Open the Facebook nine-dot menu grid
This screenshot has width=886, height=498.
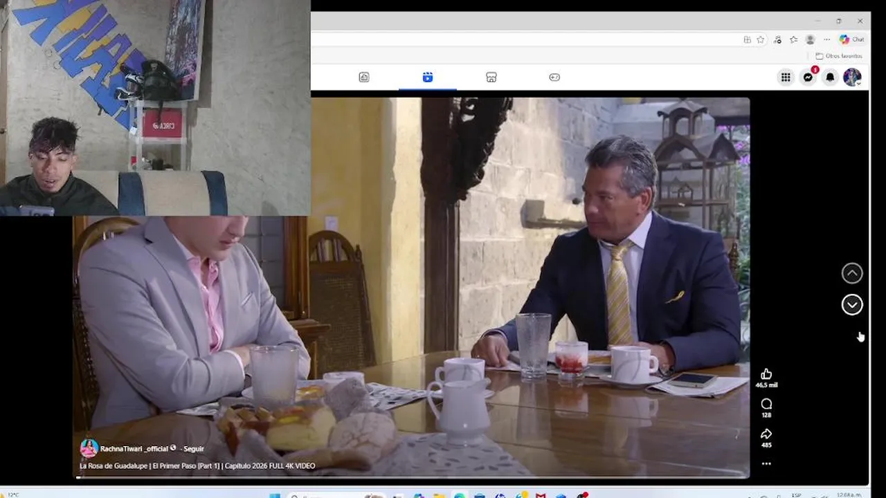(786, 77)
